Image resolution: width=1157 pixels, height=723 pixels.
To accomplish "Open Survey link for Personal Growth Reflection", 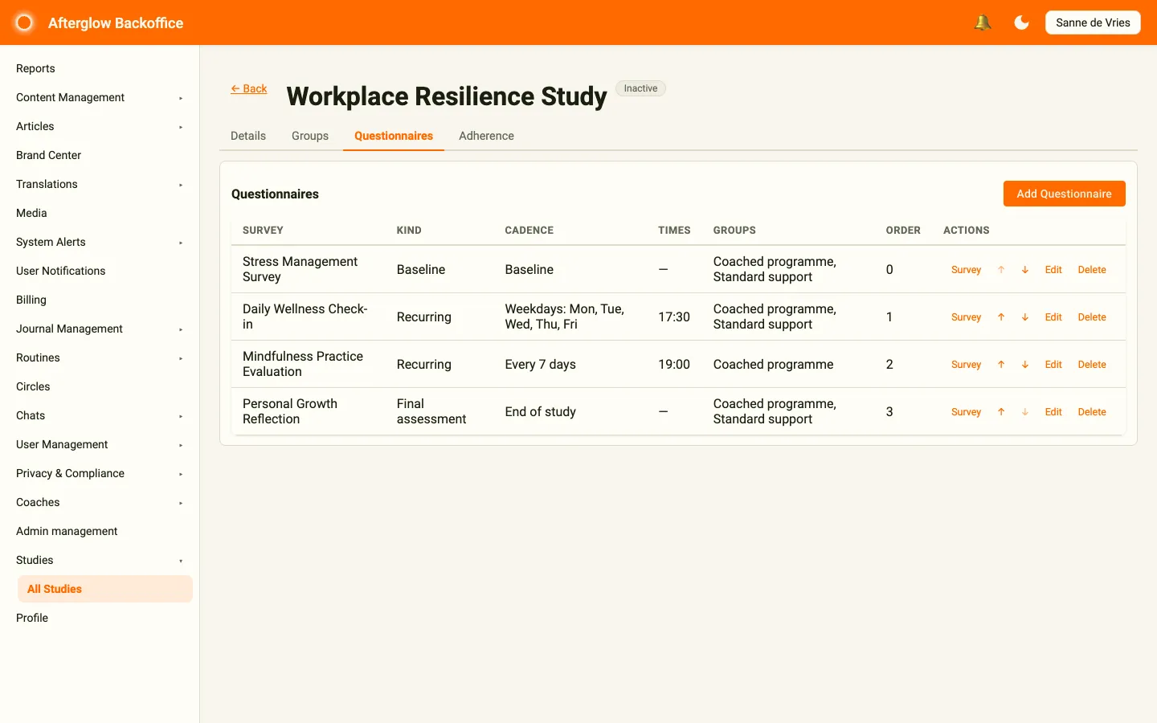I will 966,412.
